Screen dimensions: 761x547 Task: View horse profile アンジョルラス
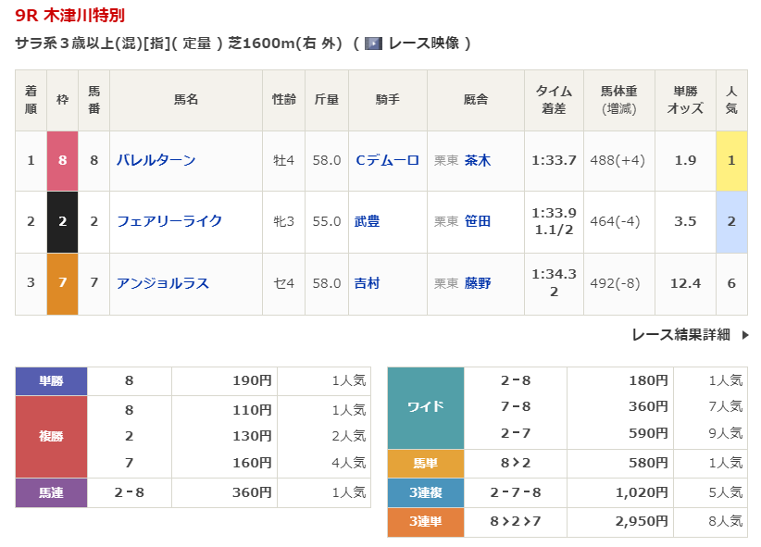[163, 283]
